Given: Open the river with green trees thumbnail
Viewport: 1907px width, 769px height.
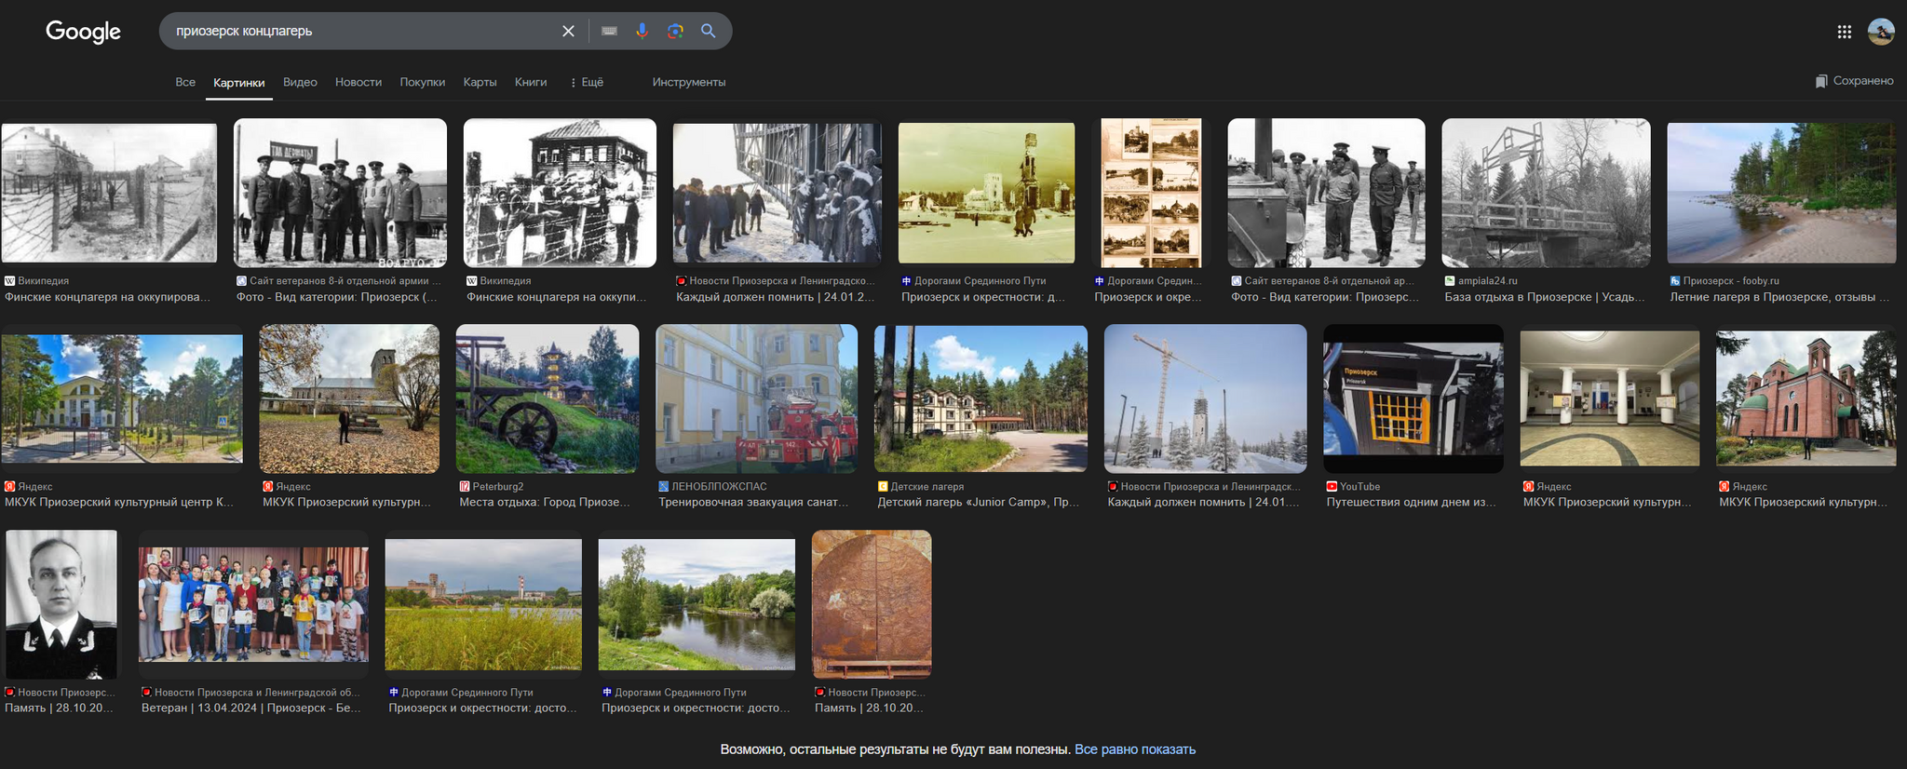Looking at the screenshot, I should pyautogui.click(x=697, y=604).
